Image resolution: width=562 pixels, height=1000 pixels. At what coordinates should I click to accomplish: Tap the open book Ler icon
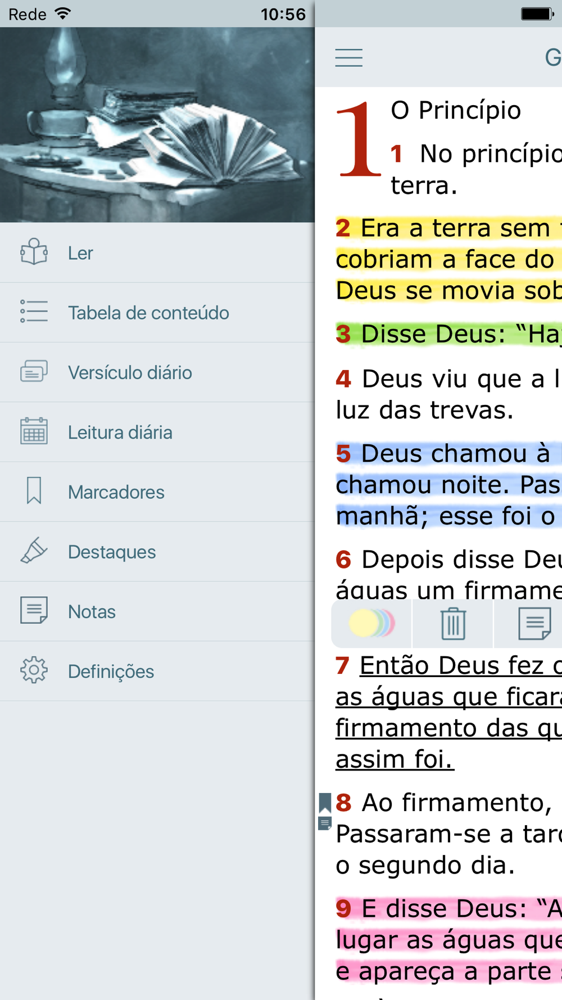click(34, 253)
